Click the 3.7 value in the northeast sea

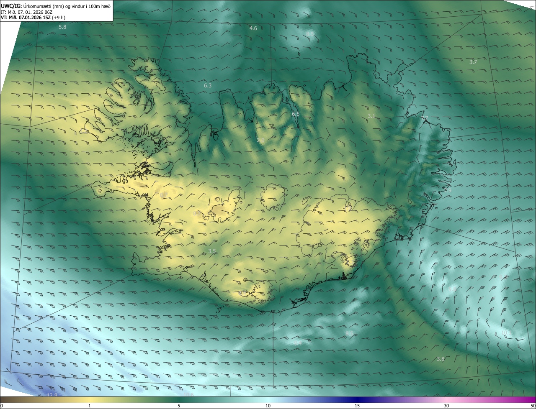(473, 62)
